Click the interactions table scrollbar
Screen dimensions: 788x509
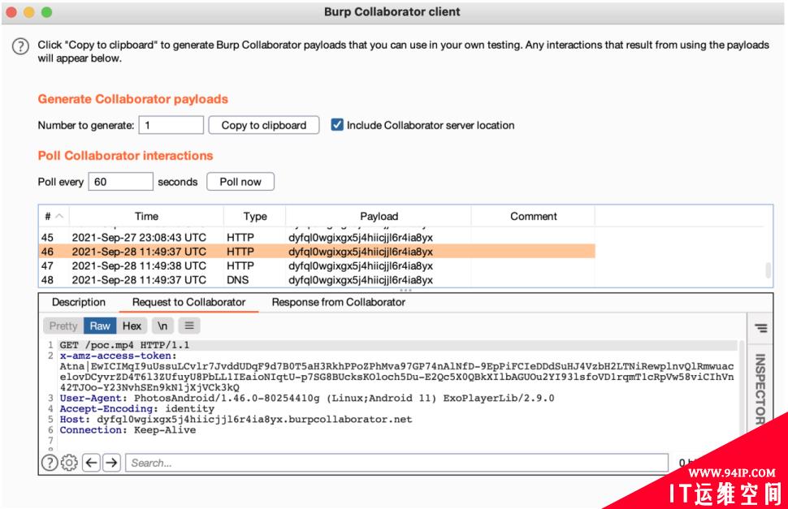tap(768, 270)
